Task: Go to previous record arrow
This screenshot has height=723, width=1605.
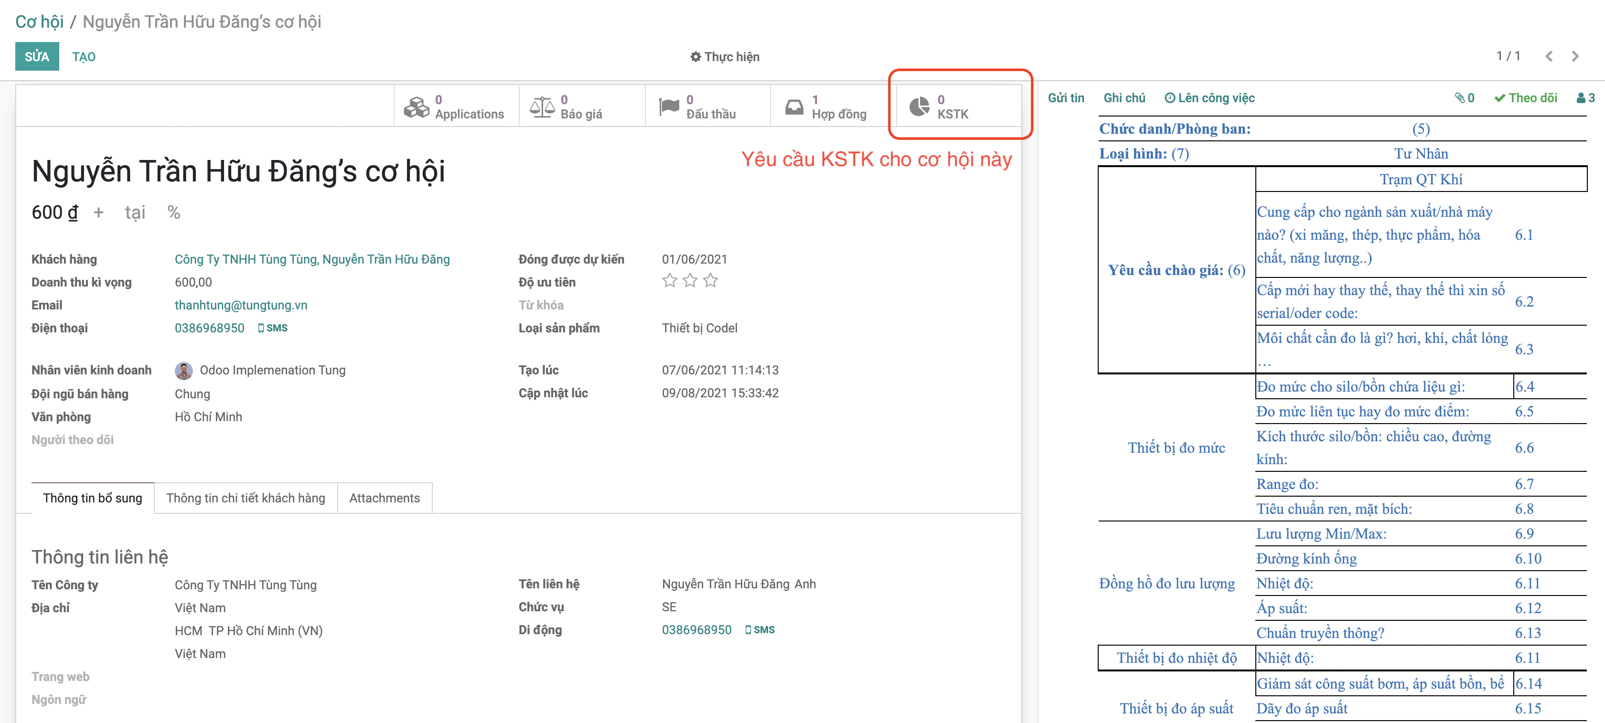Action: tap(1549, 57)
